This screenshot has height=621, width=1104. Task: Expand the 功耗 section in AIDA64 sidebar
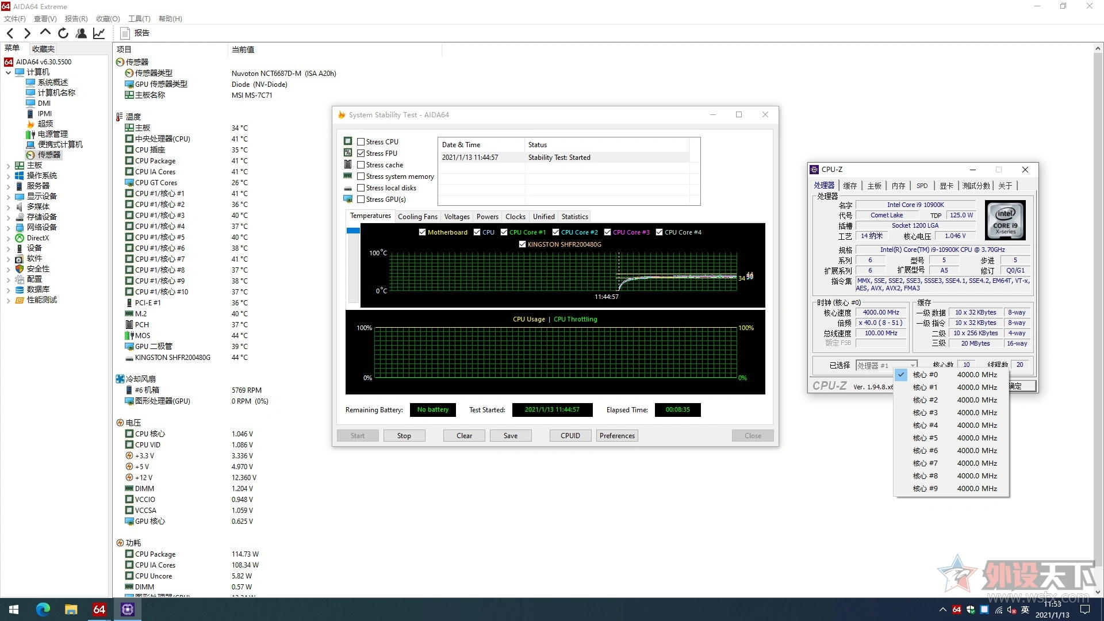pyautogui.click(x=120, y=543)
